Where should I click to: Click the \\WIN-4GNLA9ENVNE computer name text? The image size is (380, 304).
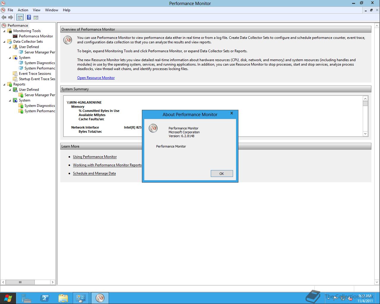[84, 102]
